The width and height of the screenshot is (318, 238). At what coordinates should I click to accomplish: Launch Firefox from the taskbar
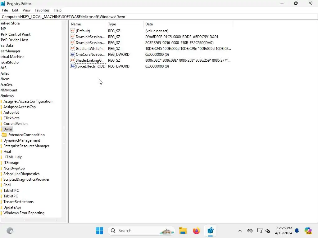point(196,231)
